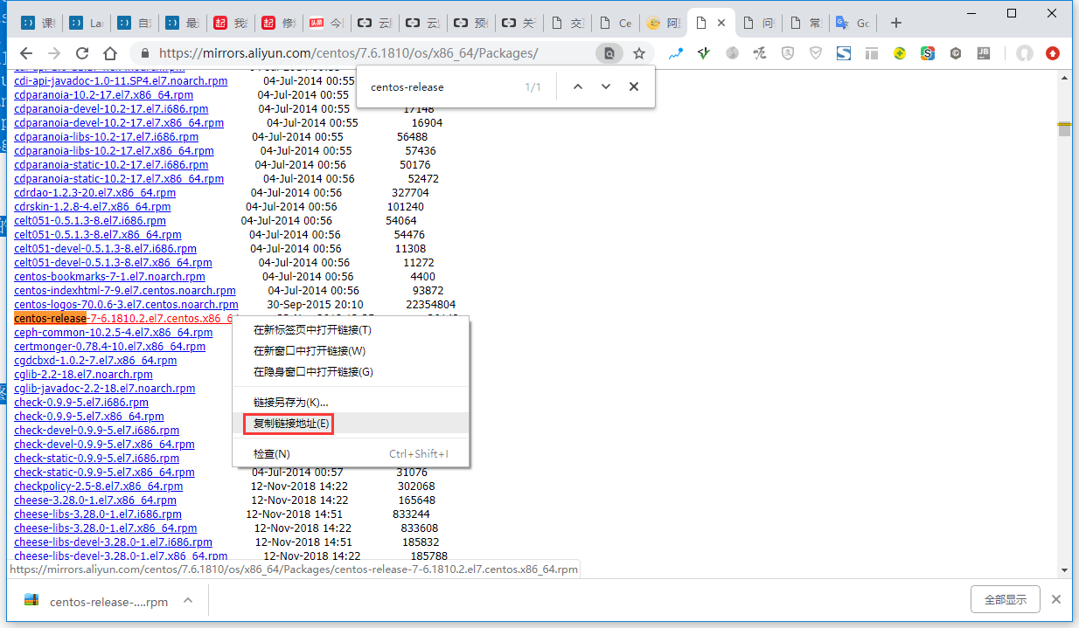Jump to next find result
This screenshot has width=1079, height=628.
[x=605, y=86]
